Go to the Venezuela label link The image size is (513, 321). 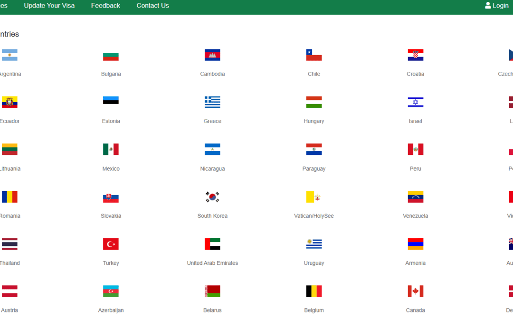click(416, 216)
